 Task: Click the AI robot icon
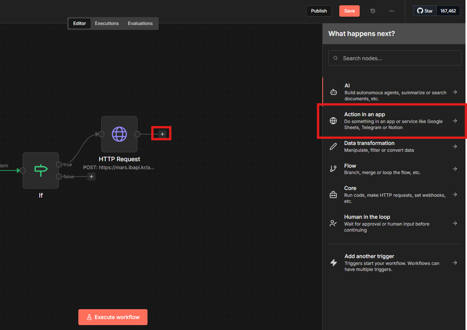click(333, 92)
